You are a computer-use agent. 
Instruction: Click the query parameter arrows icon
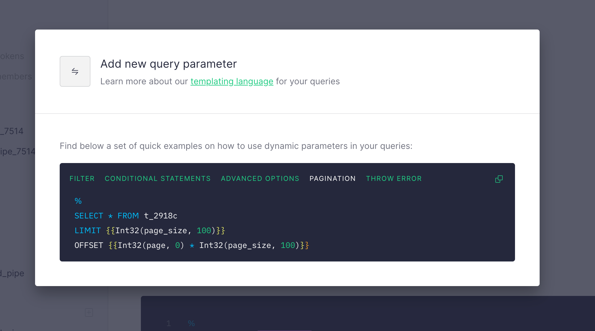pyautogui.click(x=75, y=71)
